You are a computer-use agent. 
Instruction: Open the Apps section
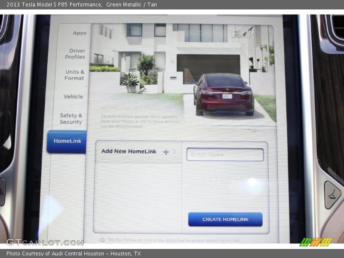click(x=79, y=33)
